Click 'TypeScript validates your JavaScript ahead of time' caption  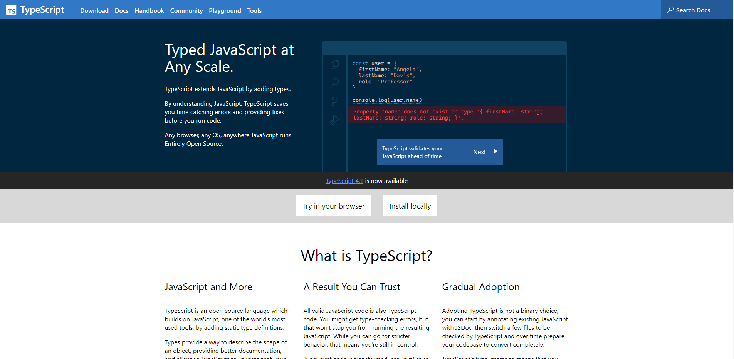(x=412, y=152)
